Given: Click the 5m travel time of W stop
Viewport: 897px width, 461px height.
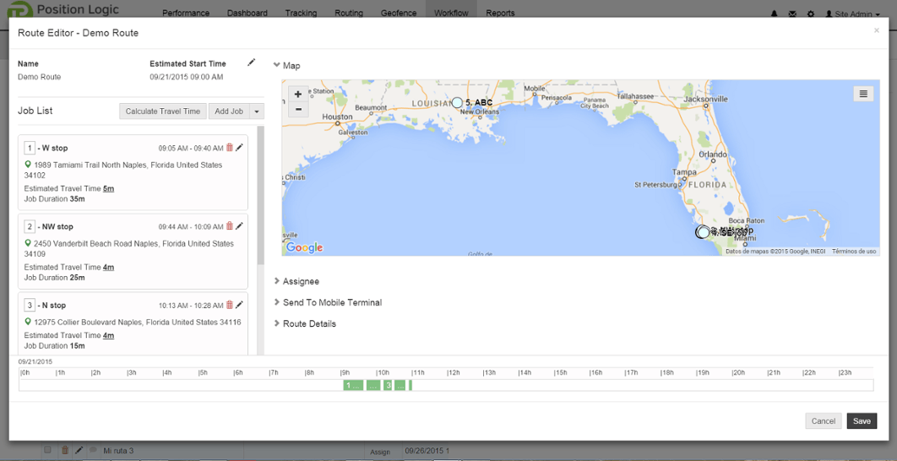Looking at the screenshot, I should point(108,189).
